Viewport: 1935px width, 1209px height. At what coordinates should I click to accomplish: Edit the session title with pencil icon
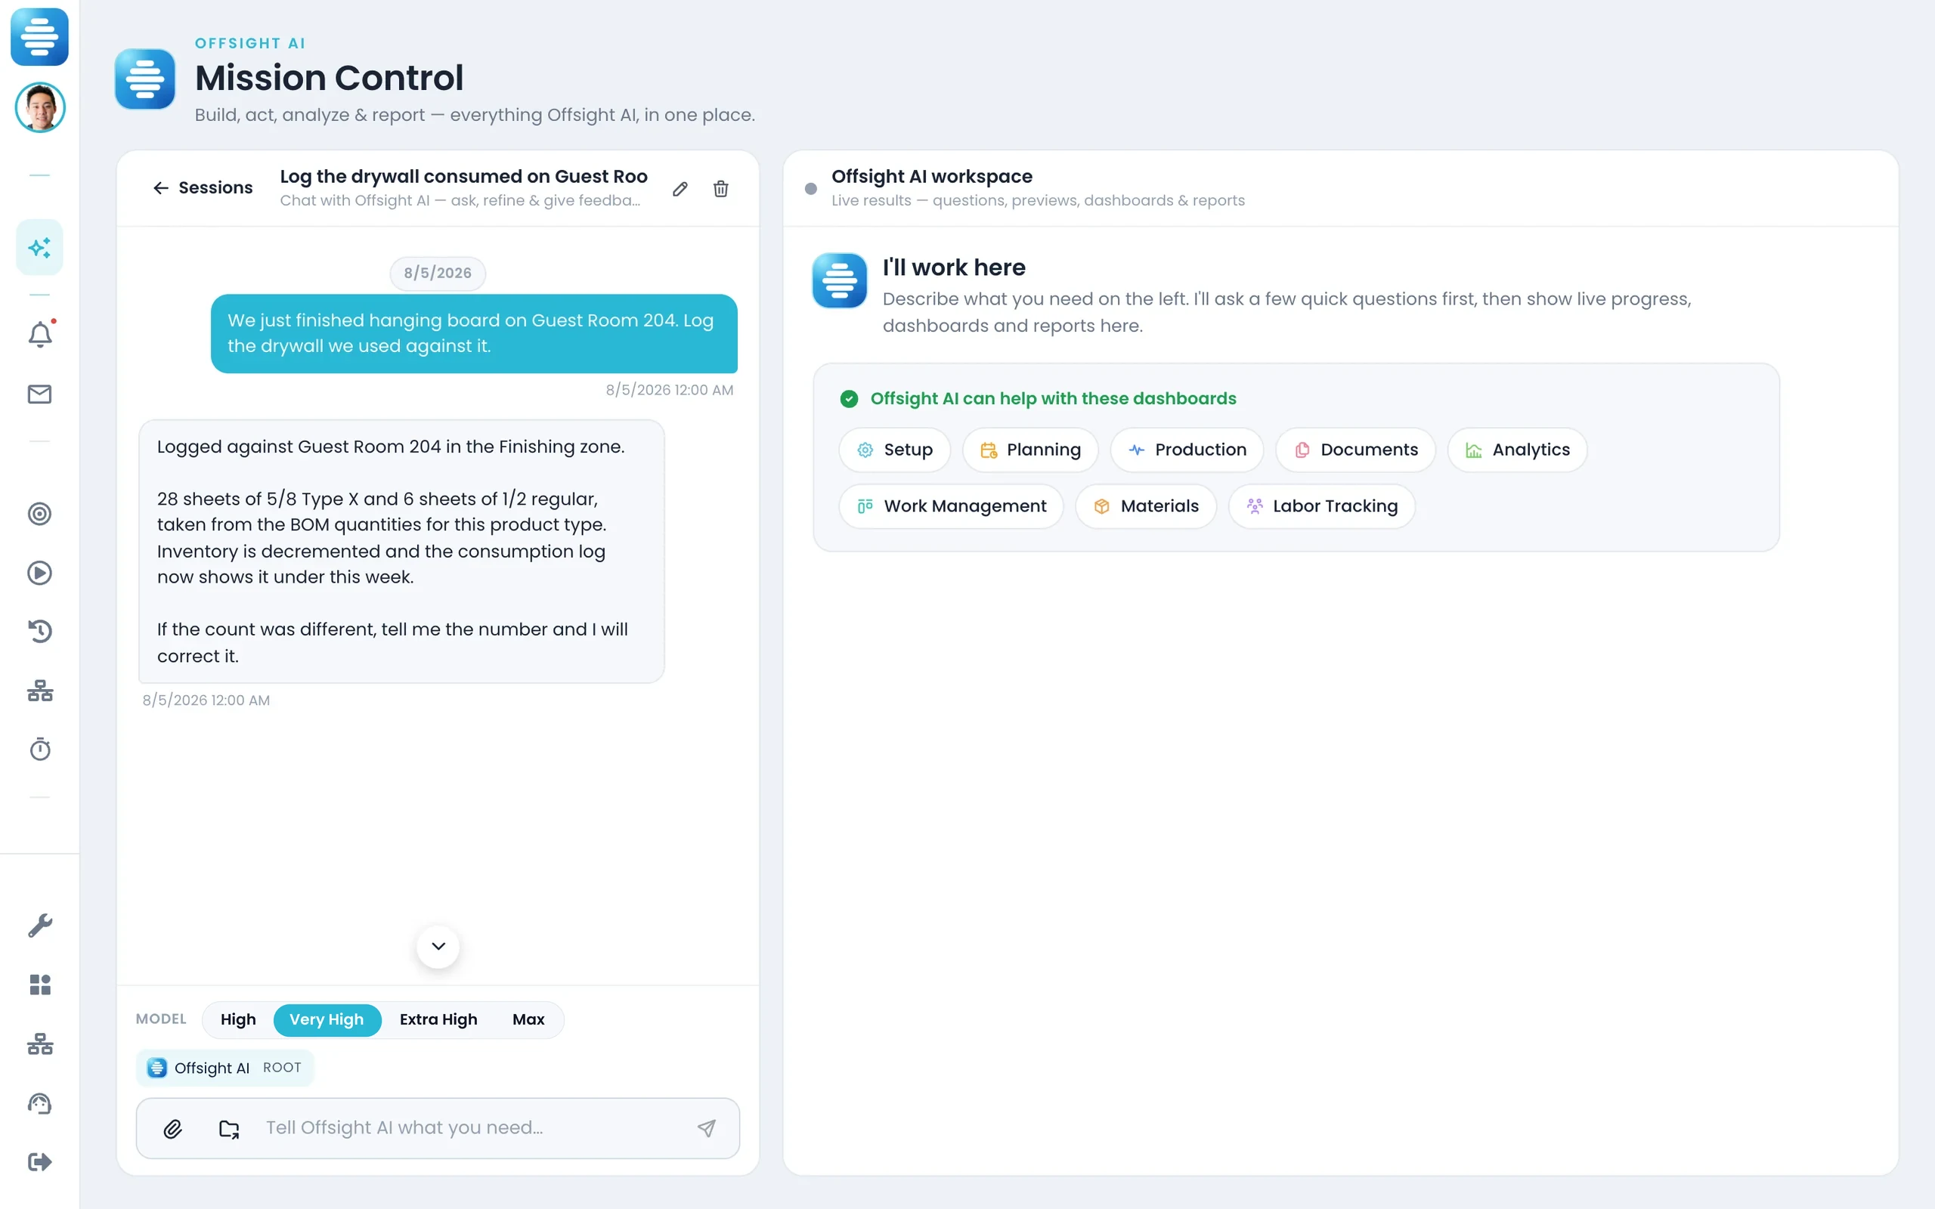680,189
